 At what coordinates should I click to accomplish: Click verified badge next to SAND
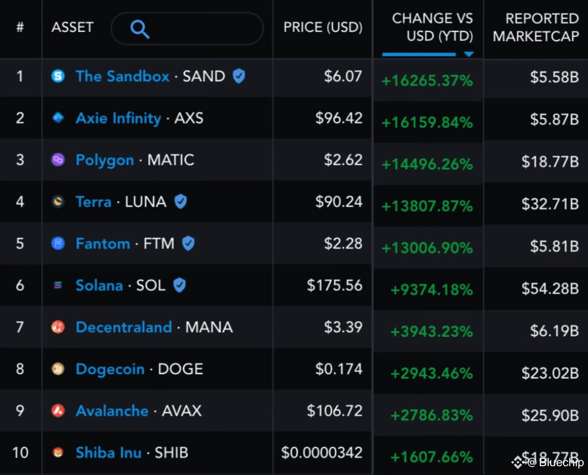pyautogui.click(x=239, y=76)
